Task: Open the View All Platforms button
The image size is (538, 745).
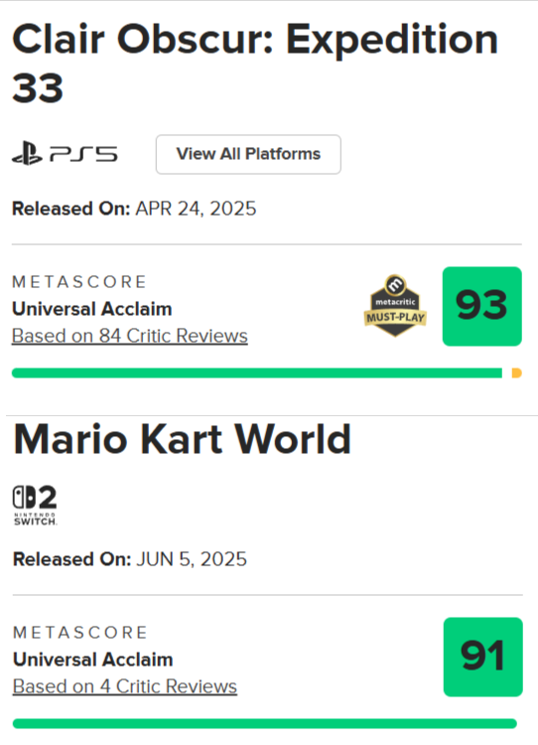Action: pyautogui.click(x=248, y=154)
